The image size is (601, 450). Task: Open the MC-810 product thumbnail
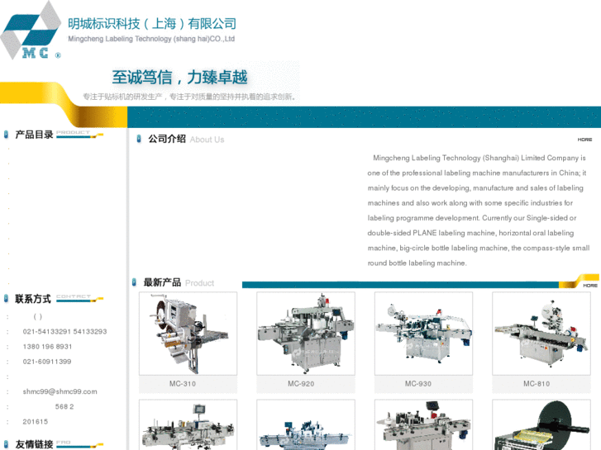point(541,334)
